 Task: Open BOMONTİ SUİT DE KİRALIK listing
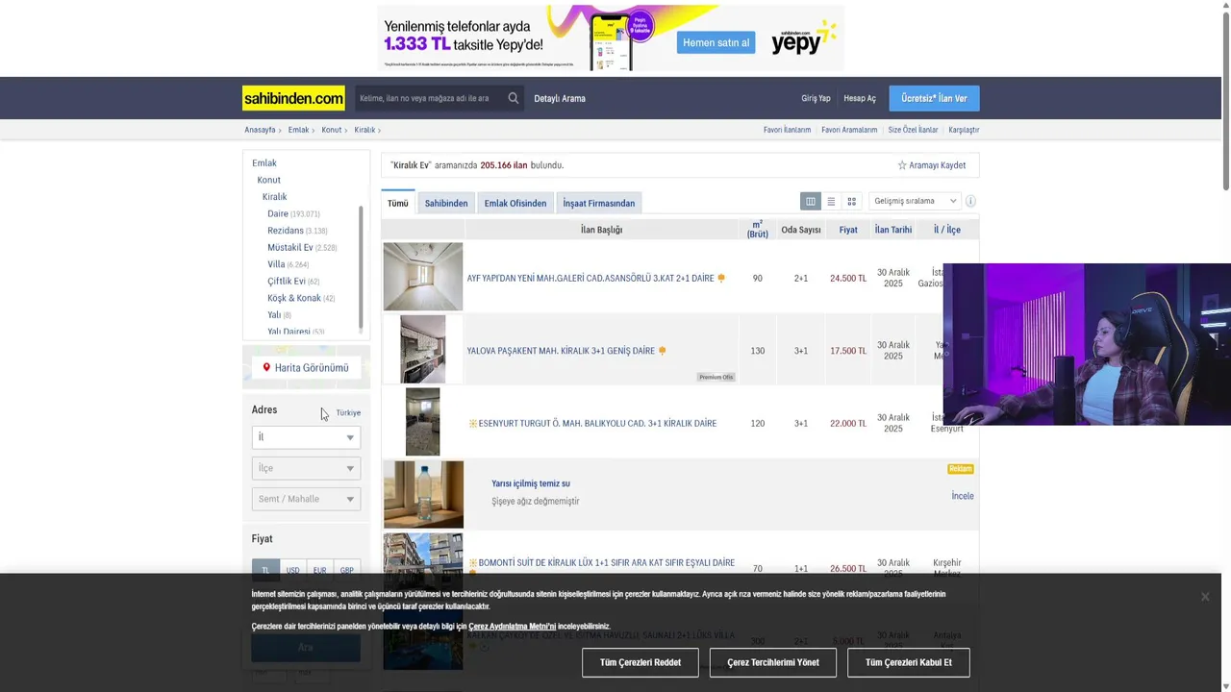click(607, 562)
